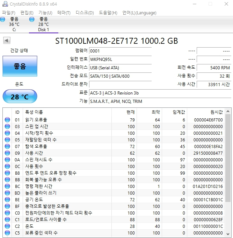Click the status orb for 03 스핀 업 시간

pyautogui.click(x=7, y=126)
